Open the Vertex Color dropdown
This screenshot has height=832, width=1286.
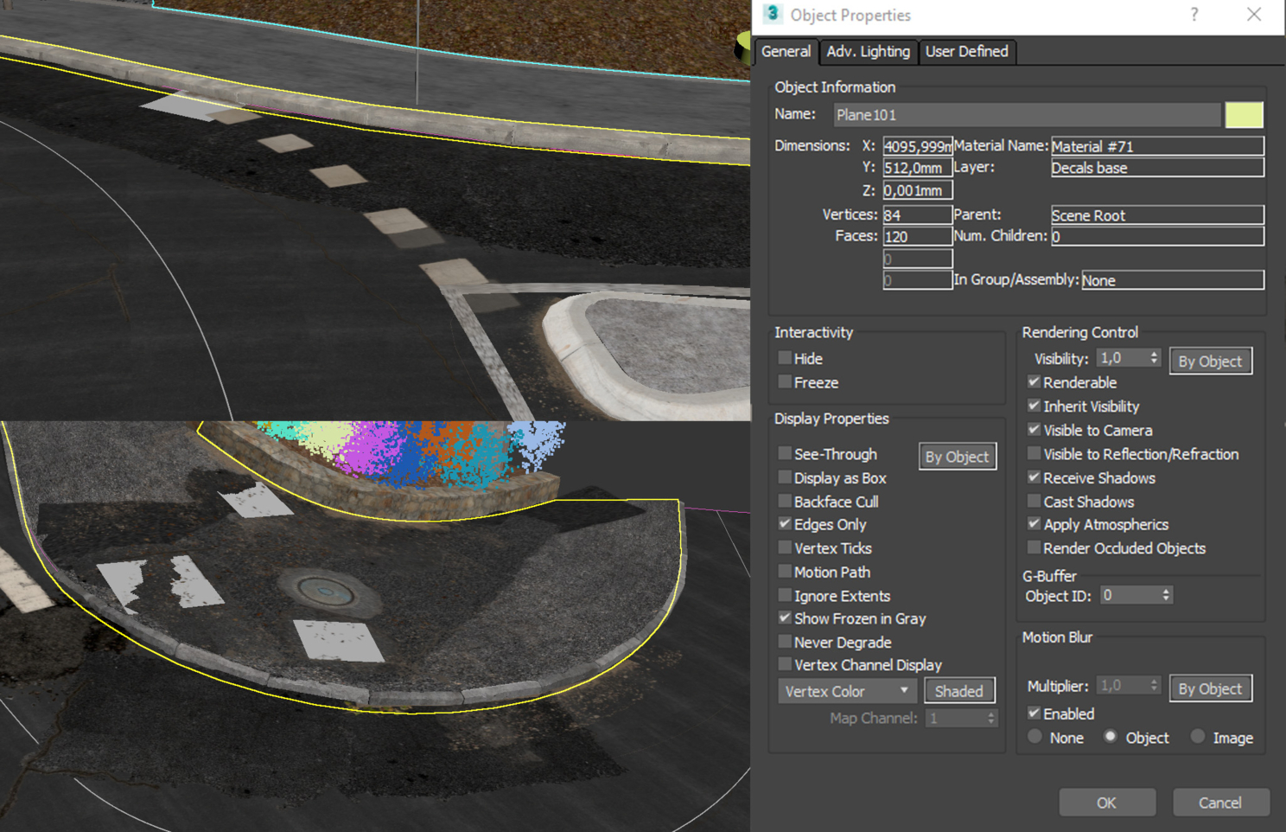(846, 691)
